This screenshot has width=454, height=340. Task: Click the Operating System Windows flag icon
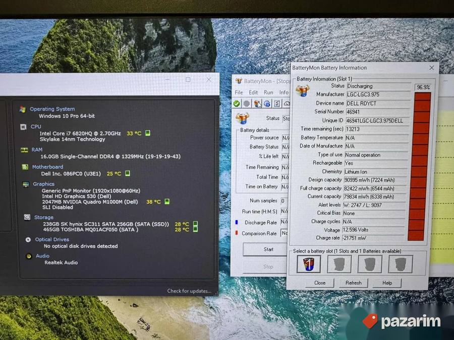click(x=23, y=109)
